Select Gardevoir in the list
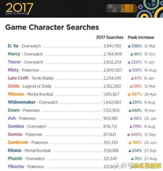The image size is (163, 171). pyautogui.click(x=18, y=142)
